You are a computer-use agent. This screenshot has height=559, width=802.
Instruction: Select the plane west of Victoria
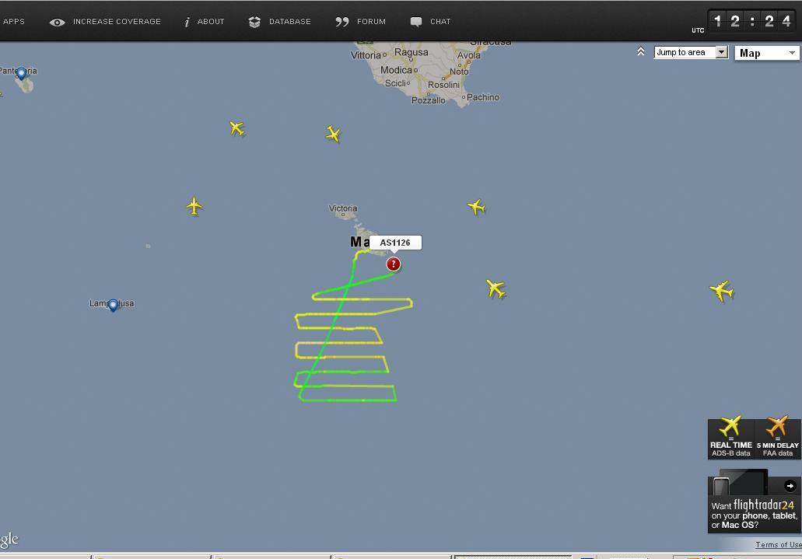pos(194,207)
